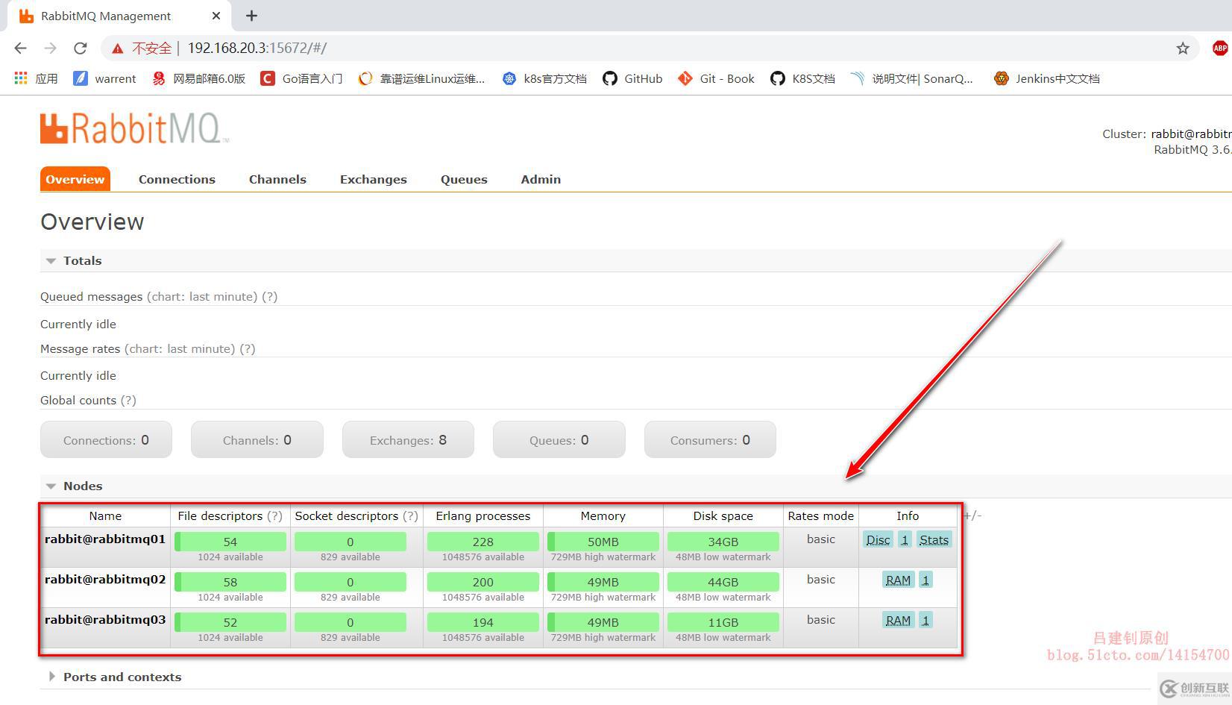The image size is (1232, 705).
Task: Open the Exchanges tab
Action: click(x=373, y=179)
